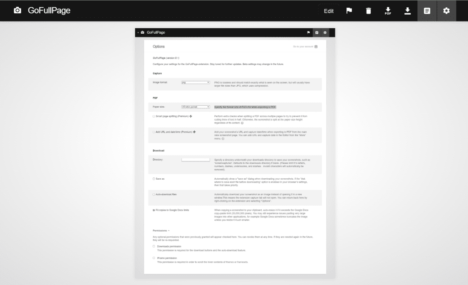Click the small gear icon in the captured page header
This screenshot has width=468, height=285.
point(325,32)
